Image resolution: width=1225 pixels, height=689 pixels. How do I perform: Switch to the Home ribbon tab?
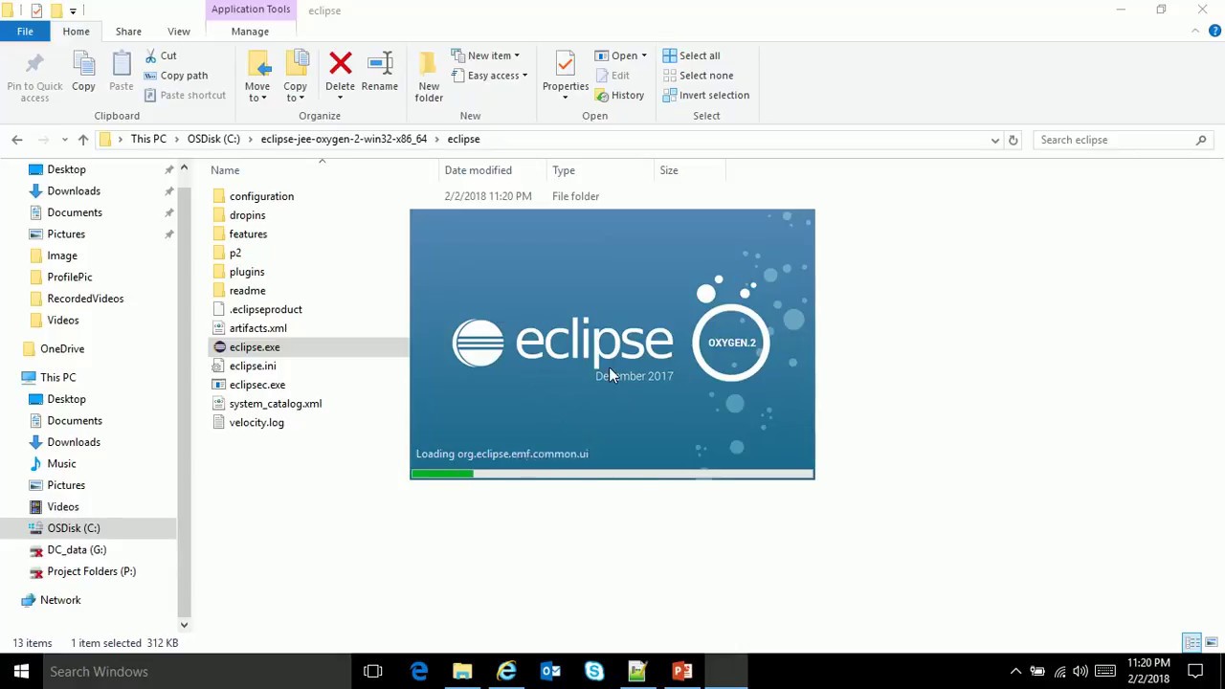coord(76,32)
